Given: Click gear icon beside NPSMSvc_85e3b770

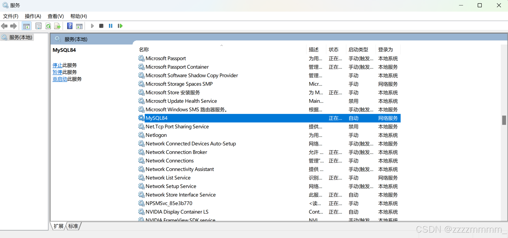Looking at the screenshot, I should pos(141,203).
